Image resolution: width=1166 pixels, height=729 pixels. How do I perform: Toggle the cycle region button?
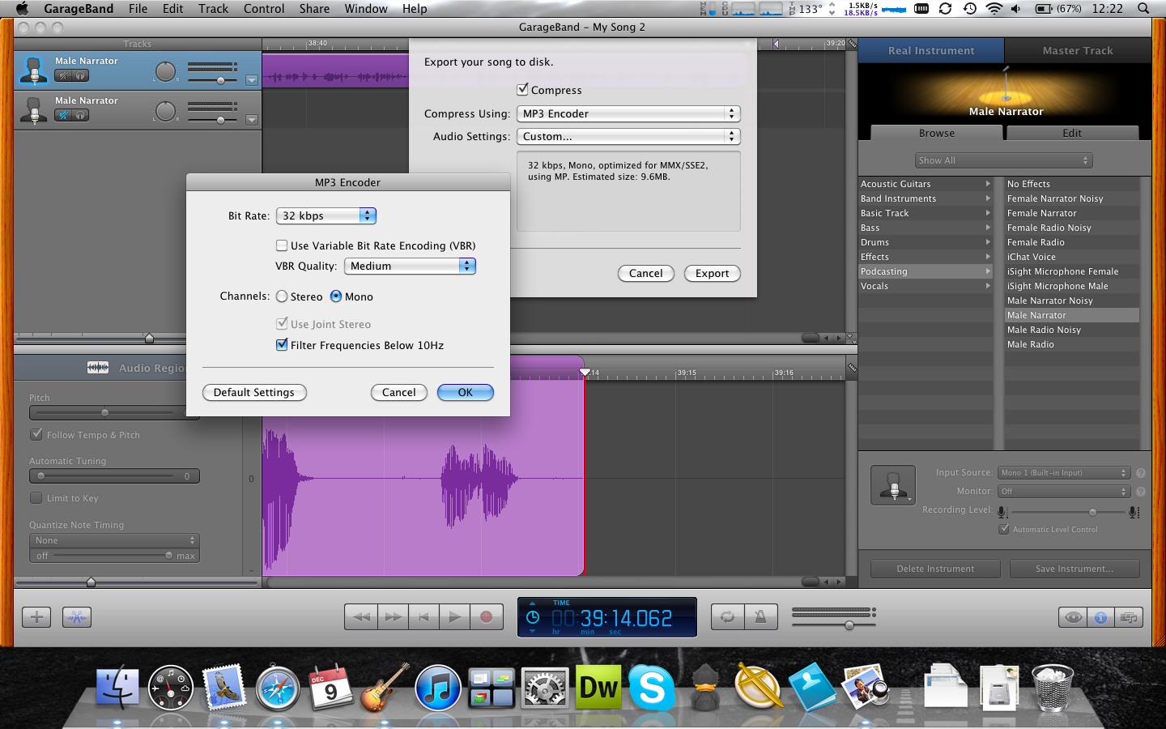pos(728,617)
